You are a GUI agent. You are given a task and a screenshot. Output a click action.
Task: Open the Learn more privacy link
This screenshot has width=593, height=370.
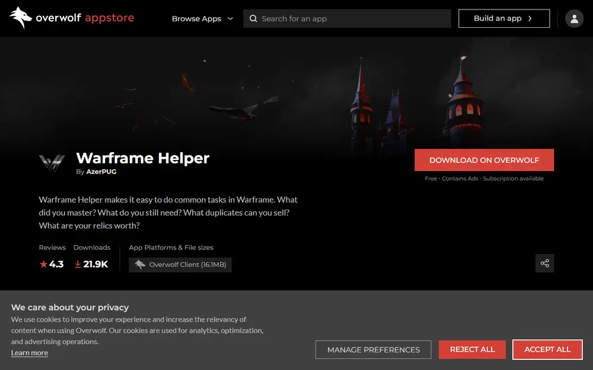(x=30, y=353)
